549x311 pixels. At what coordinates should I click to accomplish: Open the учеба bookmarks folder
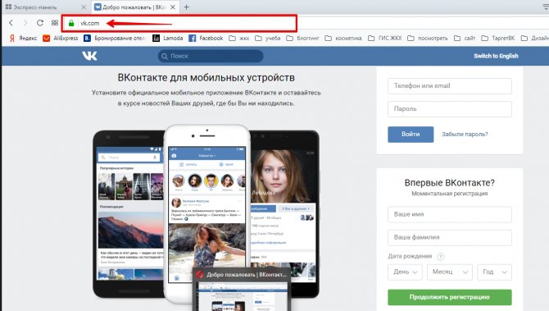268,39
